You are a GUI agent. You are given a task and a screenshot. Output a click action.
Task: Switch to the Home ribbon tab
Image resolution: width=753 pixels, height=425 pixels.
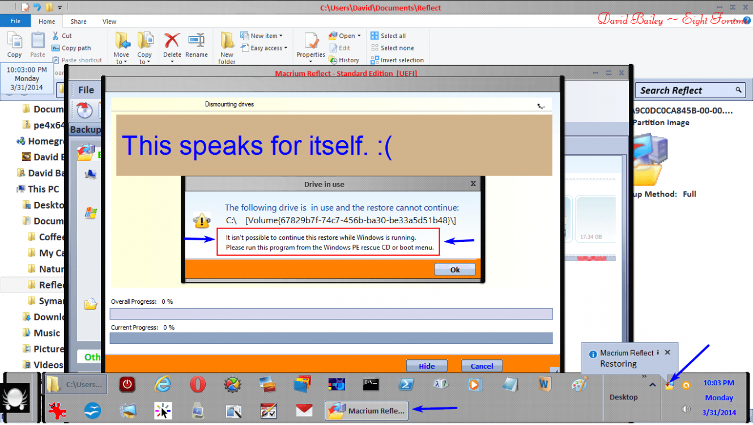pyautogui.click(x=47, y=22)
